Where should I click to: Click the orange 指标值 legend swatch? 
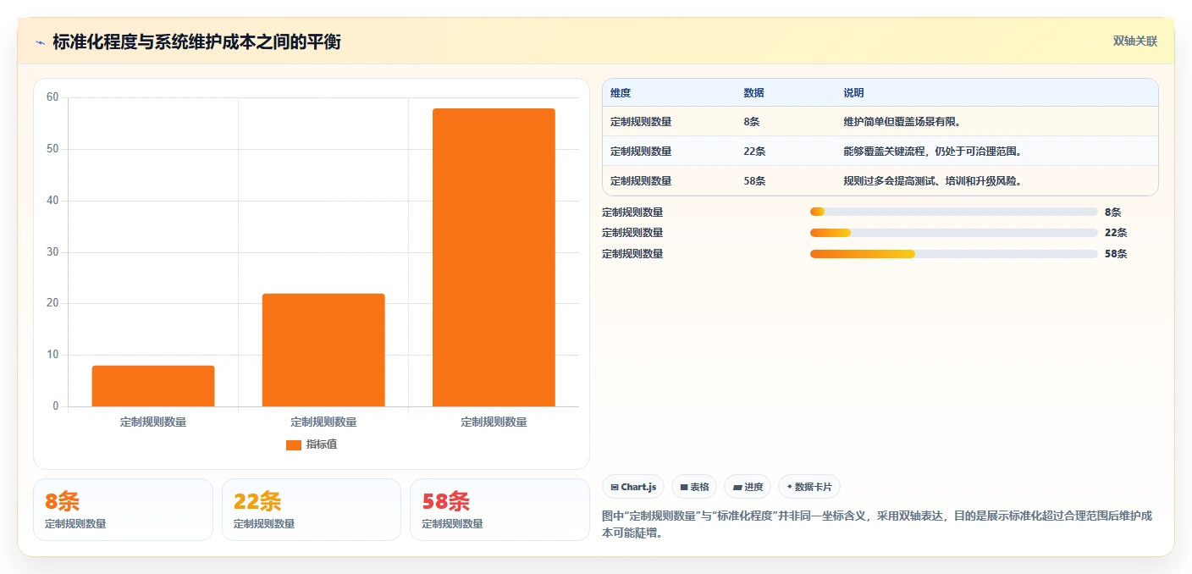[x=294, y=444]
